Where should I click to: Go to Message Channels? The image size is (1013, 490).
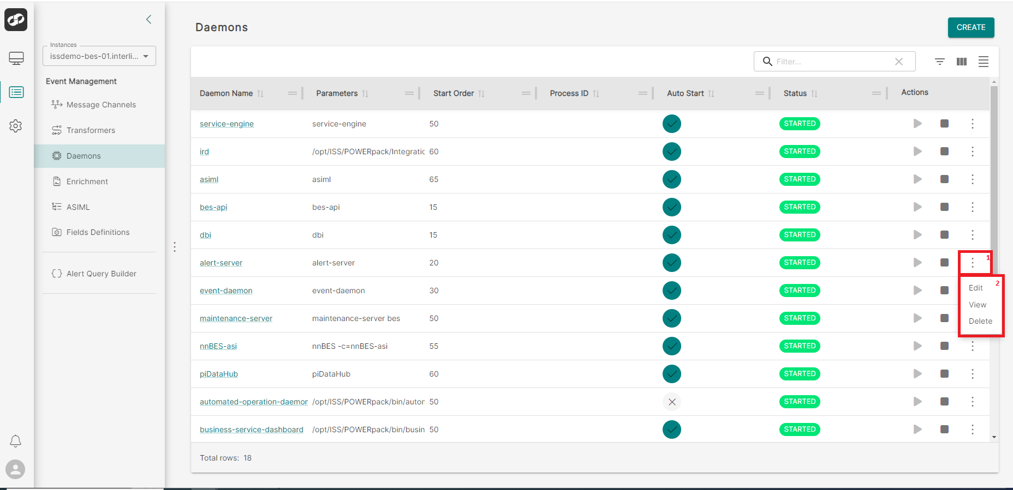101,105
